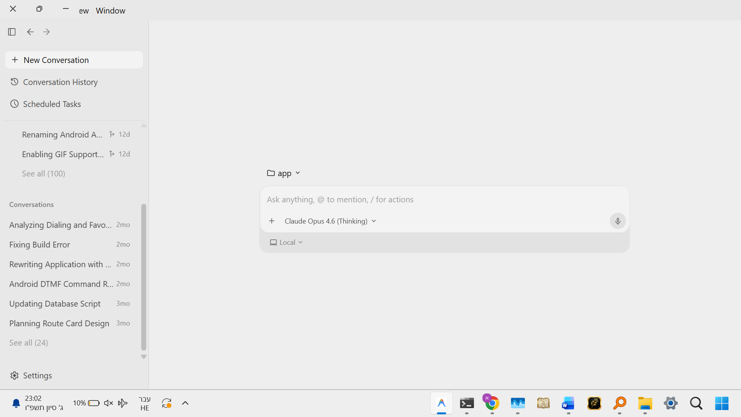Click the plus icon to add context
The image size is (741, 417).
coord(272,221)
